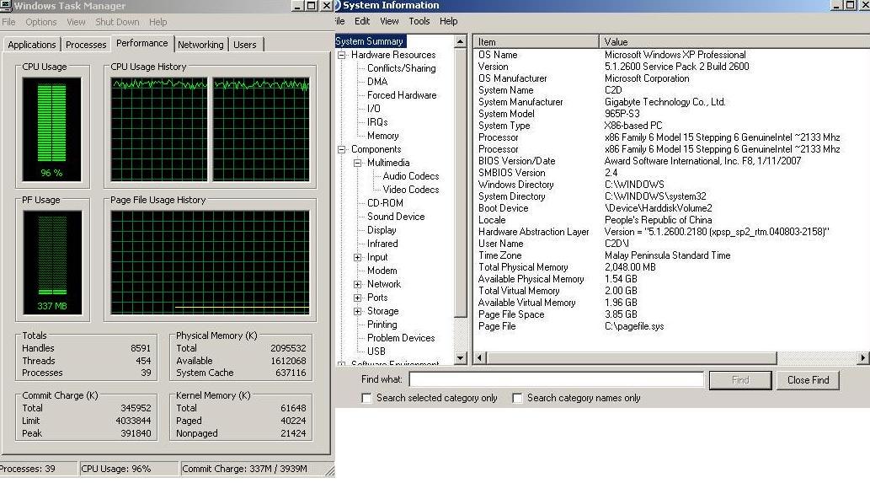870x483 pixels.
Task: Select Audio Codecs tree item
Action: (x=411, y=176)
